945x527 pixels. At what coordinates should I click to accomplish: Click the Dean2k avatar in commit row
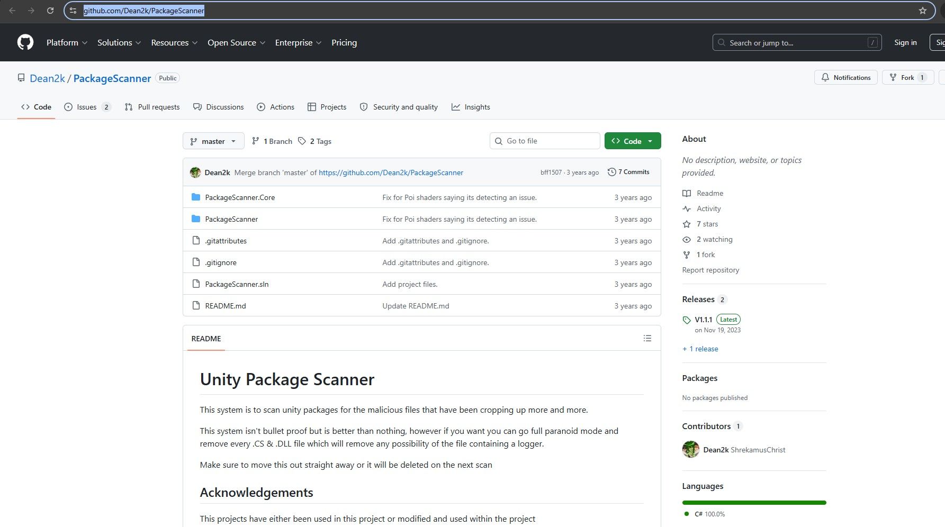pos(195,172)
